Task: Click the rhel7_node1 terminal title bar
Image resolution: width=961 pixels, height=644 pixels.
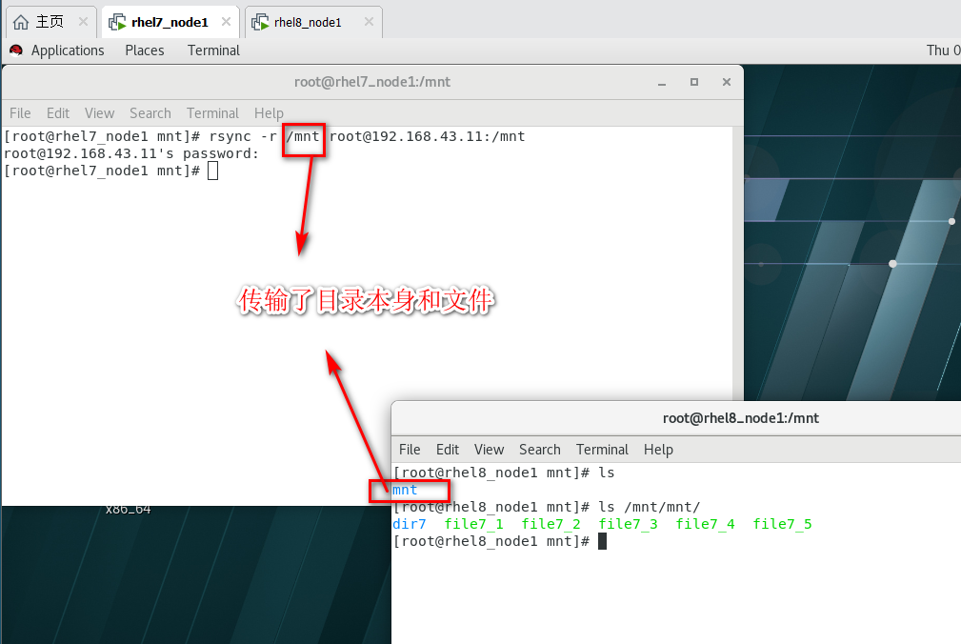Action: (372, 82)
